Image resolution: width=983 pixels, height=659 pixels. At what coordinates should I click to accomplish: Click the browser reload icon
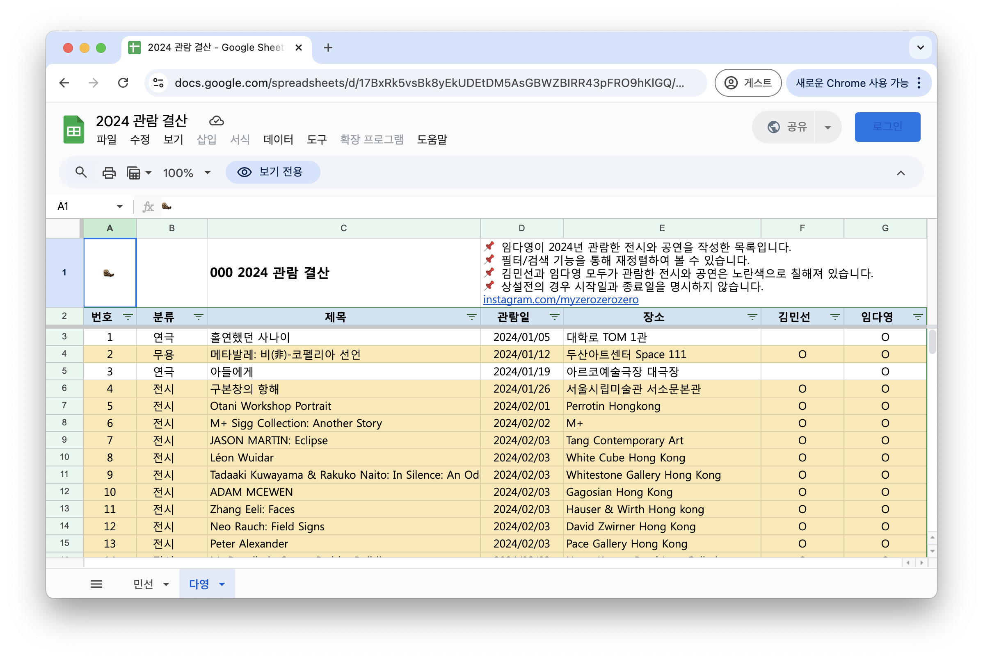coord(123,83)
